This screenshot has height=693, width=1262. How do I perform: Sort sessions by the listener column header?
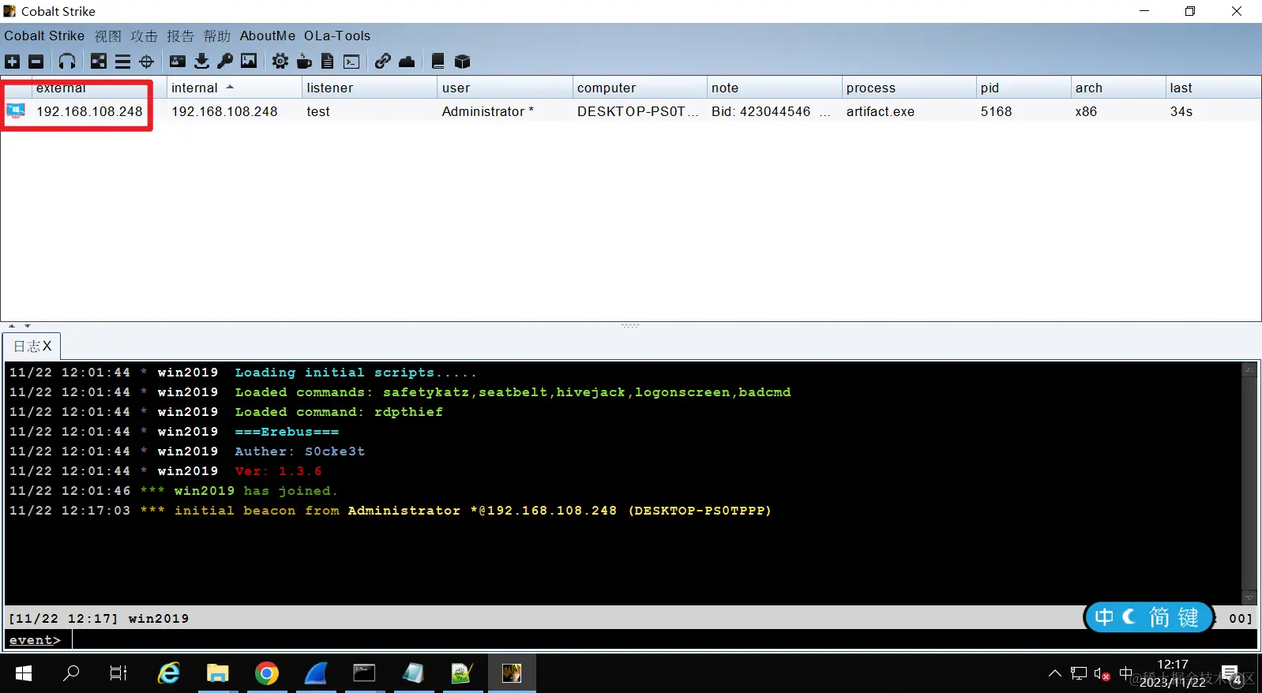pos(369,88)
